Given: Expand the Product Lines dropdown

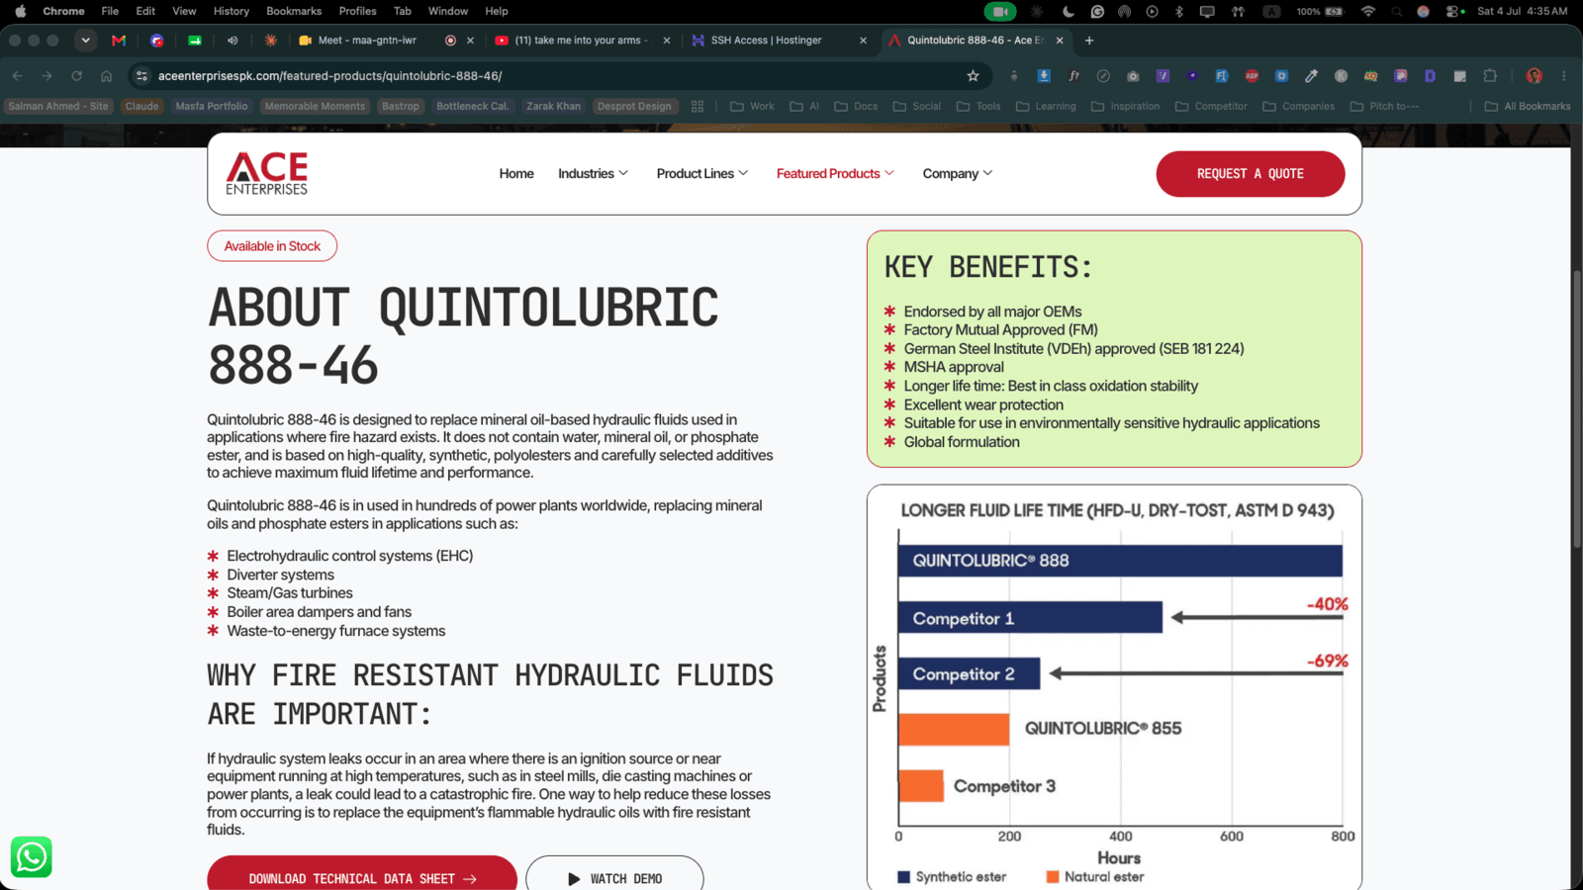Looking at the screenshot, I should click(702, 174).
